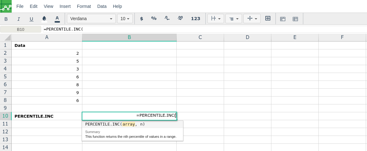Click the decrease decimal places icon
Image resolution: width=367 pixels, height=151 pixels.
pyautogui.click(x=167, y=19)
